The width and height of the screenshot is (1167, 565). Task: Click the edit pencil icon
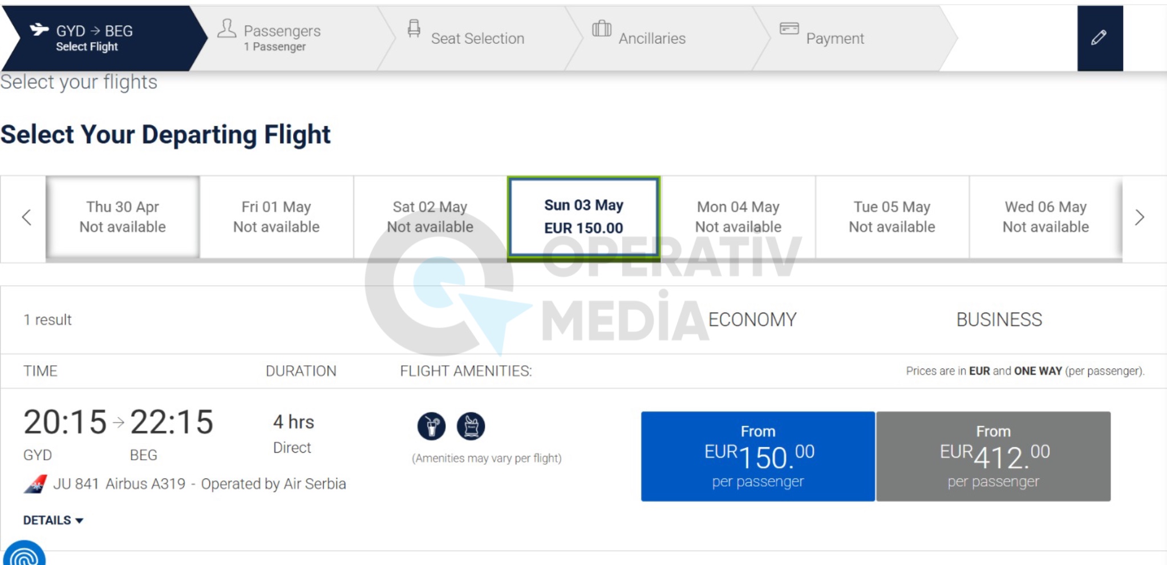click(x=1099, y=38)
